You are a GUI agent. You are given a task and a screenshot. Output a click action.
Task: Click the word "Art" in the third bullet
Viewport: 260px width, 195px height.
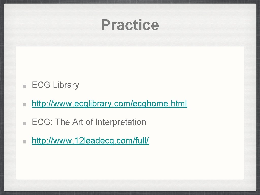coord(78,122)
